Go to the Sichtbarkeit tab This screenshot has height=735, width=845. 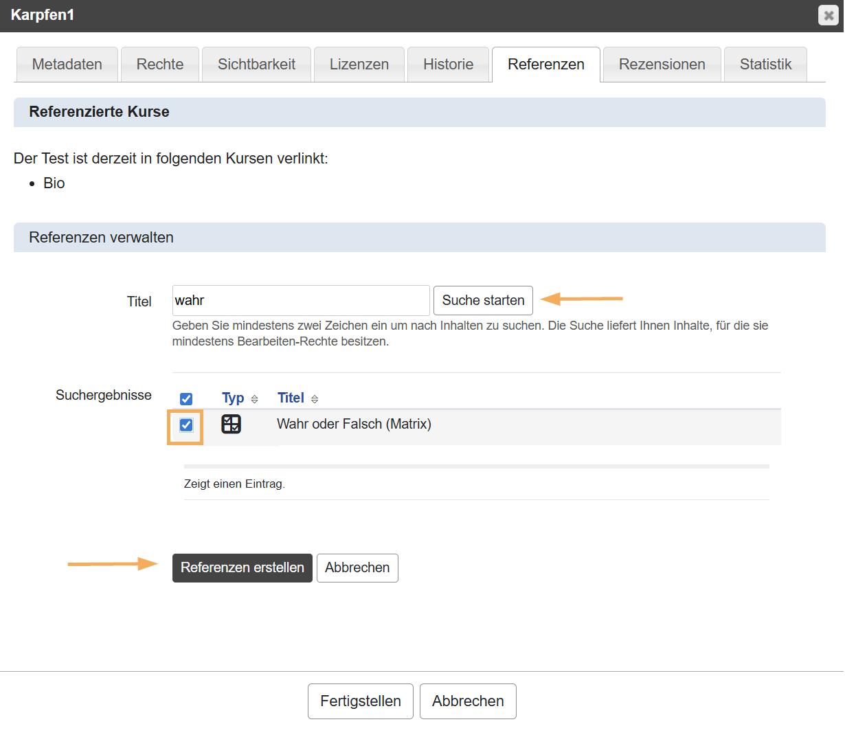256,65
